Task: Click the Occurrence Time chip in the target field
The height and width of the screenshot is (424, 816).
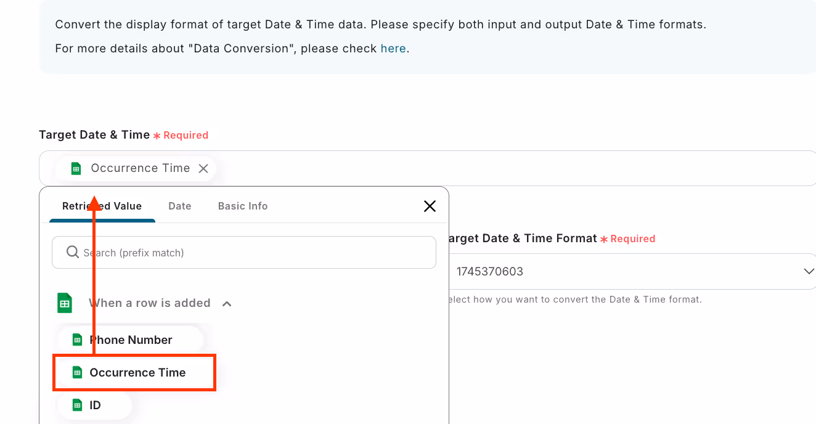Action: (136, 168)
